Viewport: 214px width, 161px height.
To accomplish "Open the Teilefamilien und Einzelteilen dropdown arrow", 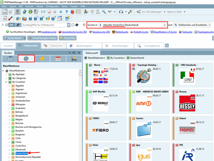I will 210,25.
